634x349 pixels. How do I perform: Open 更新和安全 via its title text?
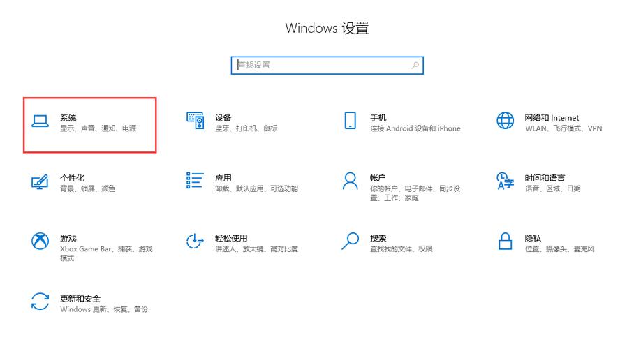tap(80, 298)
